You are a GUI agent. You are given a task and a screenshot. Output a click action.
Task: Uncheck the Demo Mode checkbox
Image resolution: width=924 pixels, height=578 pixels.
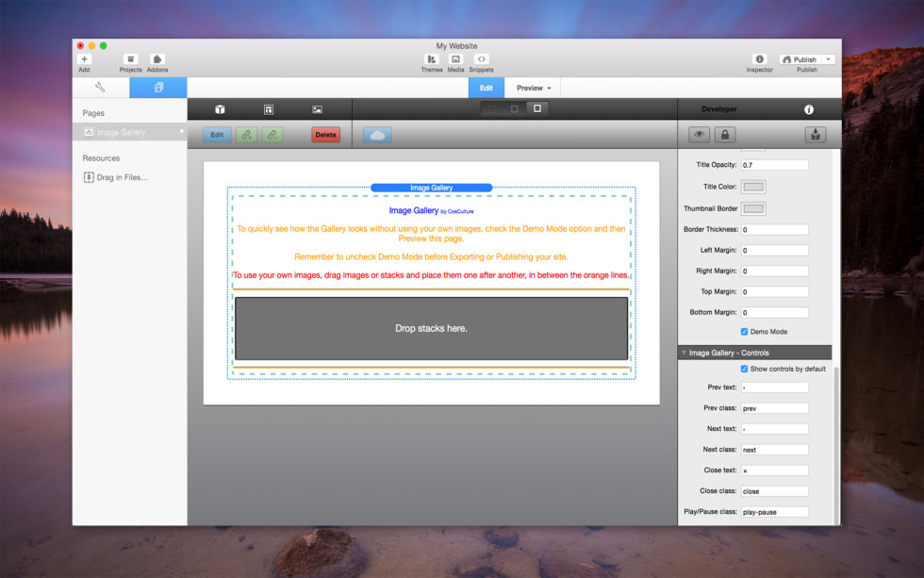click(744, 332)
